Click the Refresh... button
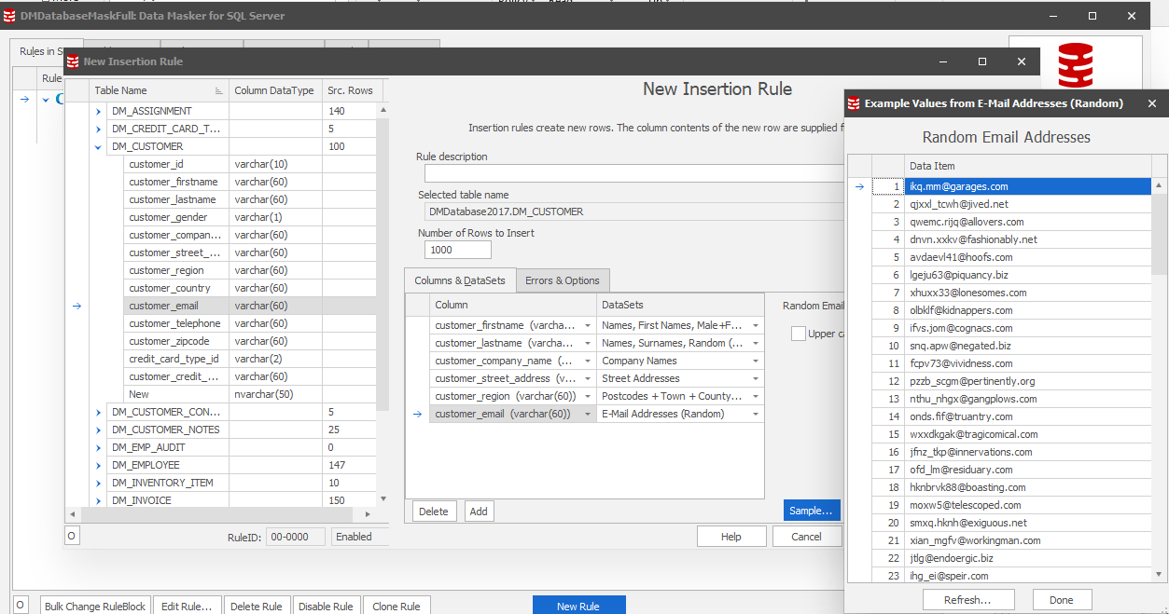This screenshot has width=1169, height=614. tap(967, 600)
